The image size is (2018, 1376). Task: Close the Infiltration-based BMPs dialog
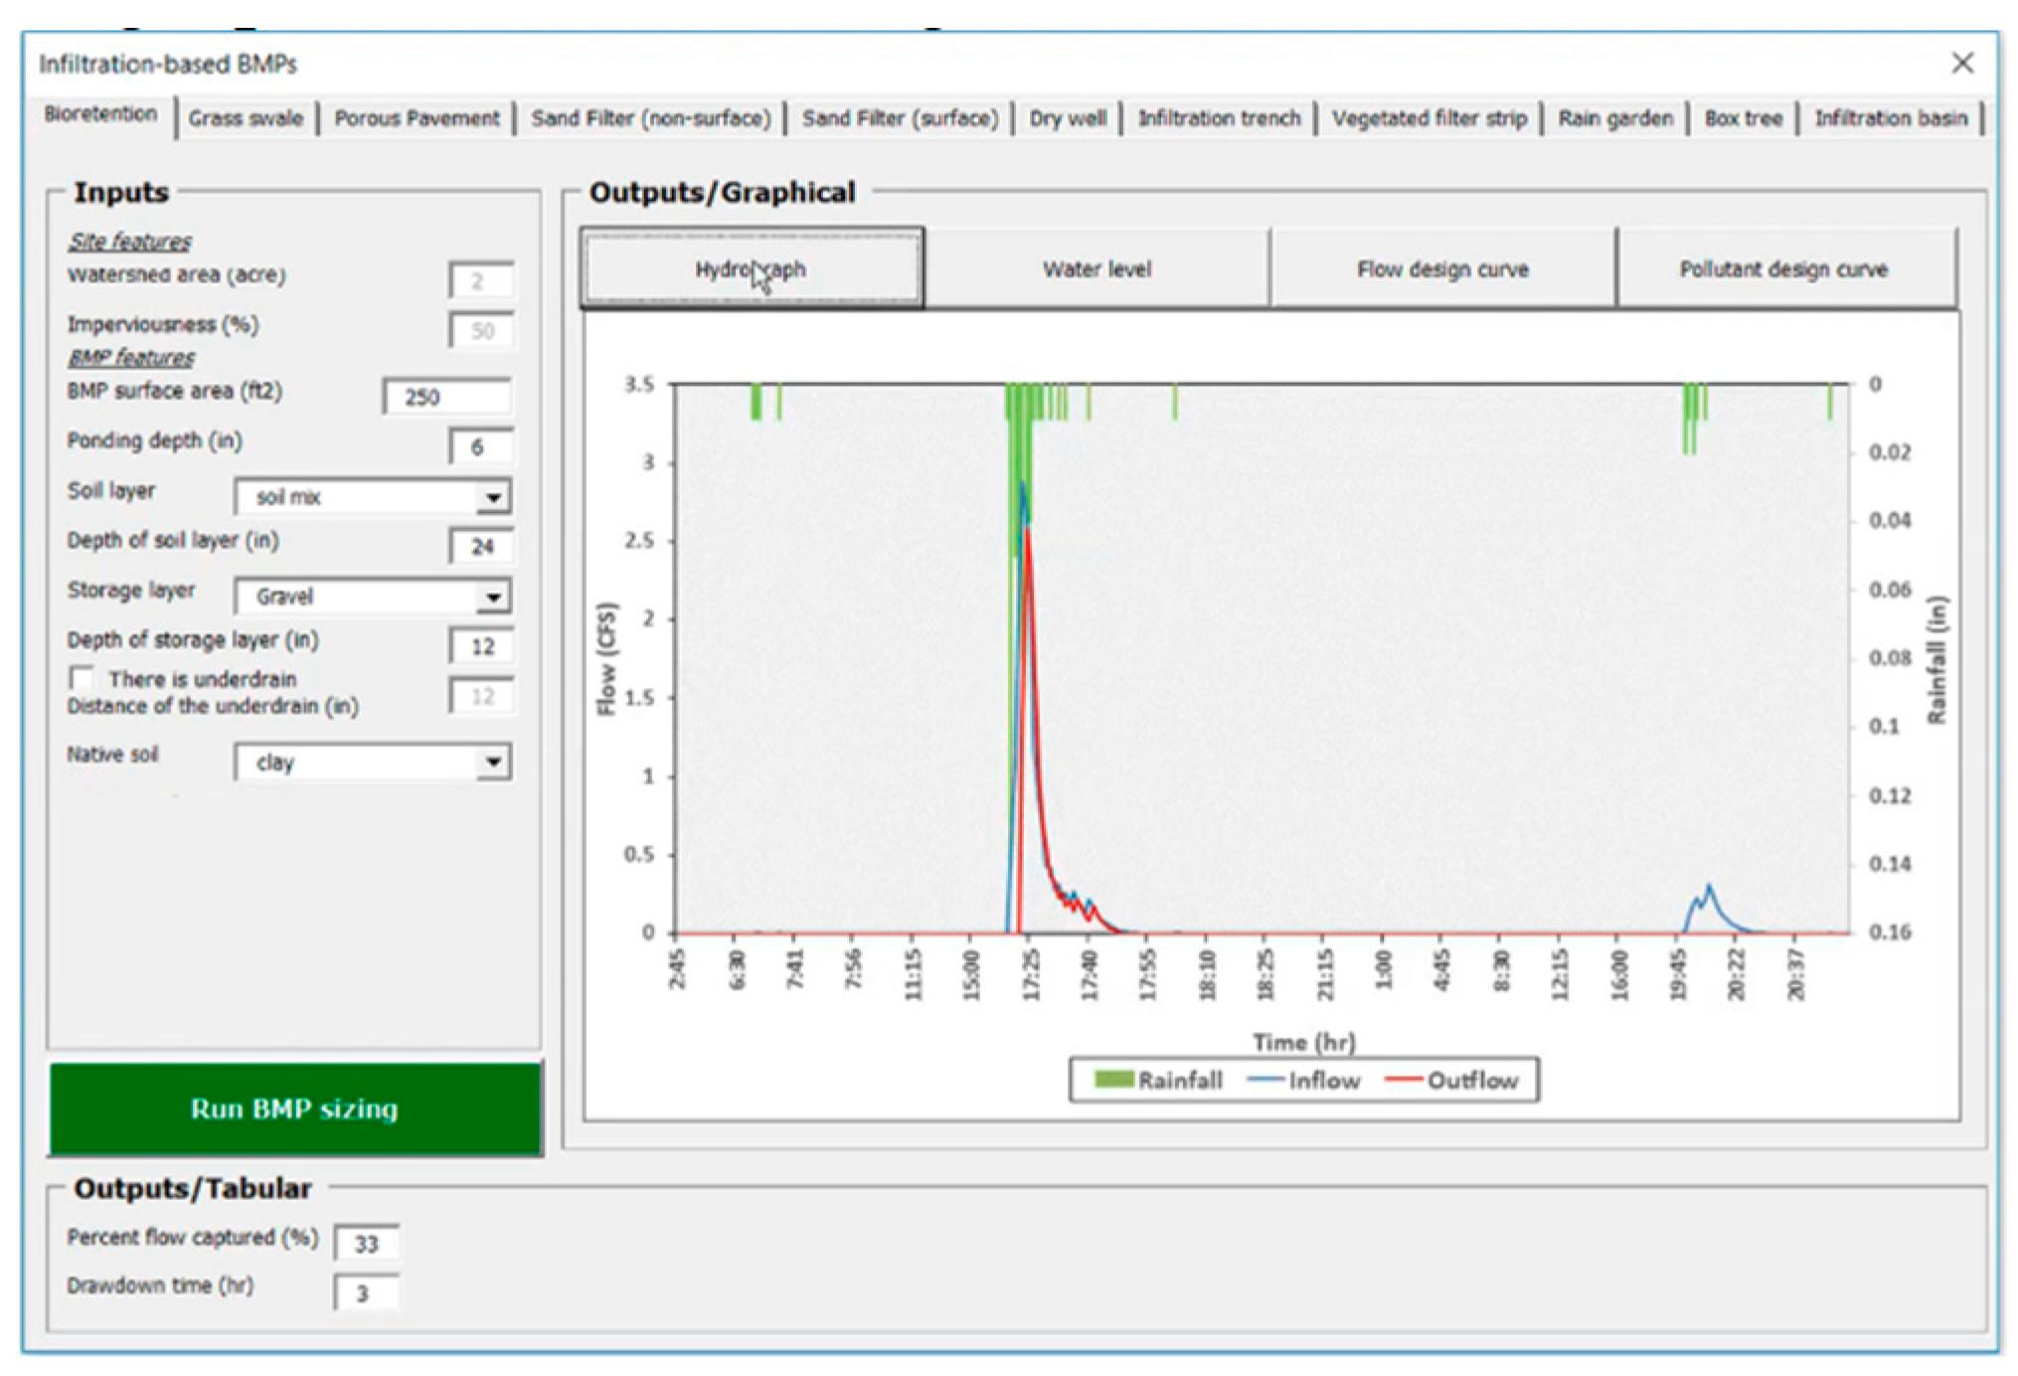coord(1961,64)
